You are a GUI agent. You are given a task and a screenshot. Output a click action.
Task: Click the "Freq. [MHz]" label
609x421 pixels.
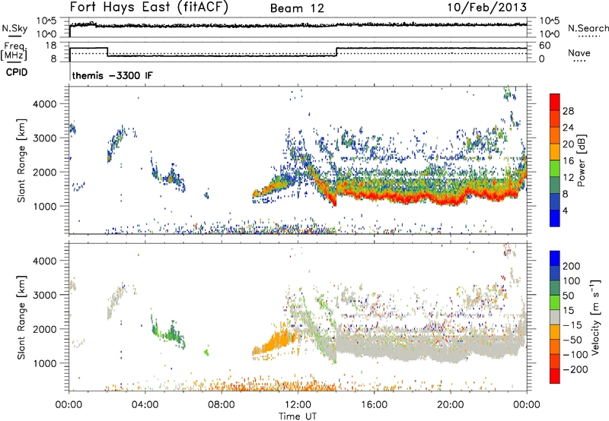point(14,51)
